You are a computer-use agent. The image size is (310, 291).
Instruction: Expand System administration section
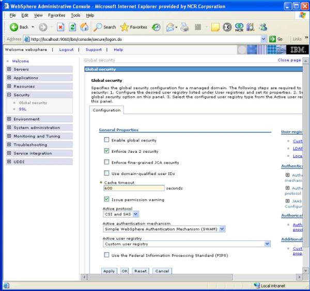[x=9, y=127]
